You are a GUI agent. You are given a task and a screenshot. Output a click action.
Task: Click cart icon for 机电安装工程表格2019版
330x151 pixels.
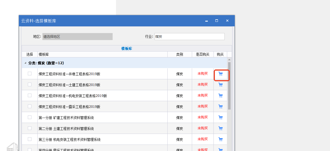220,96
